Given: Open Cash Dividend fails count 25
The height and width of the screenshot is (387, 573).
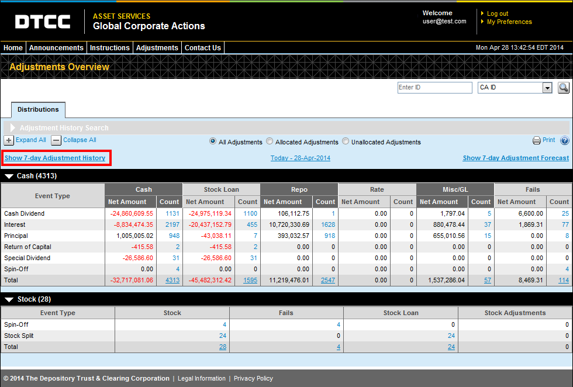Looking at the screenshot, I should (x=565, y=213).
